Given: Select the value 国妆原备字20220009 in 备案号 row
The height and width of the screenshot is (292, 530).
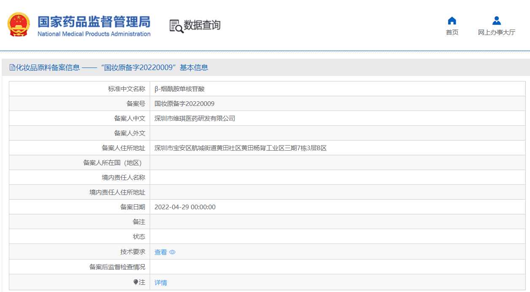Looking at the screenshot, I should 184,104.
